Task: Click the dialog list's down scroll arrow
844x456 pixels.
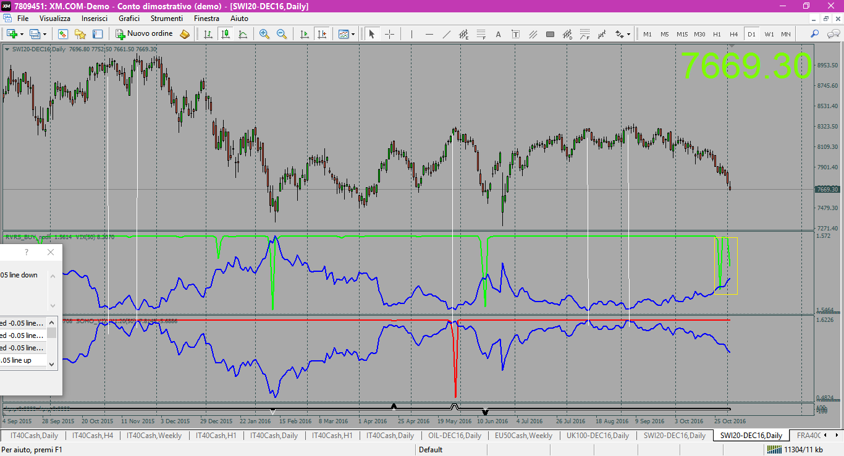Action: [x=52, y=364]
